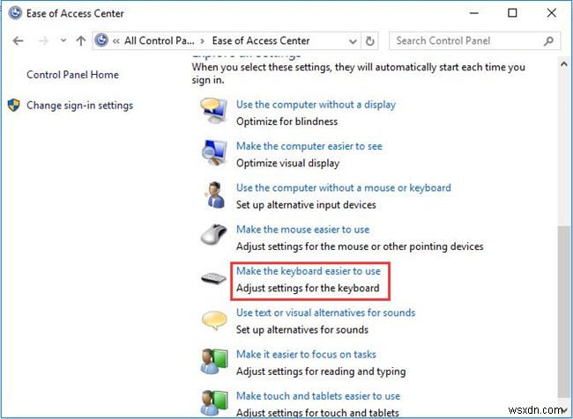Click "Adjust settings for the mouse or other pointing devices"
Viewport: 573px width, 419px height.
point(360,246)
